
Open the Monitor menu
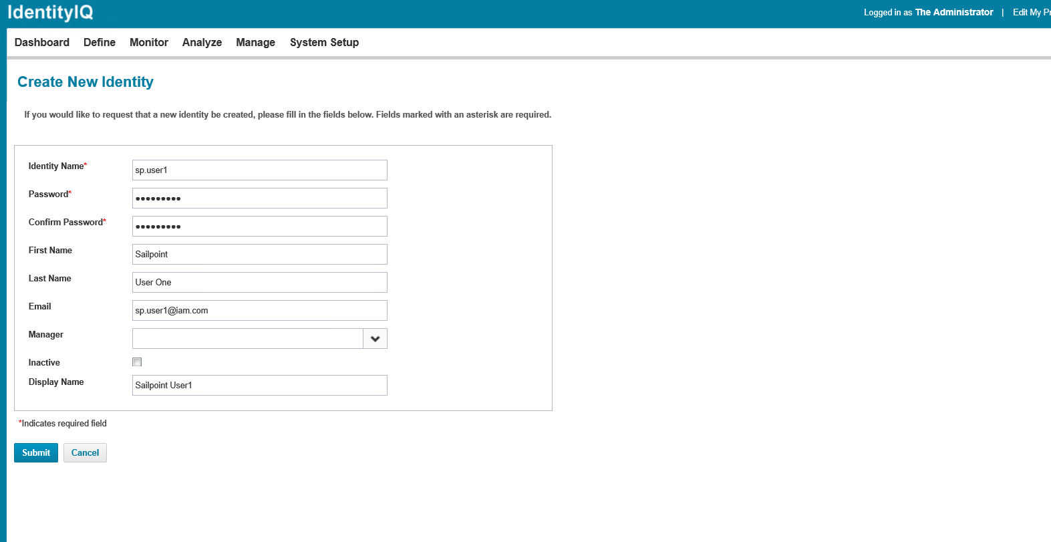pyautogui.click(x=149, y=42)
